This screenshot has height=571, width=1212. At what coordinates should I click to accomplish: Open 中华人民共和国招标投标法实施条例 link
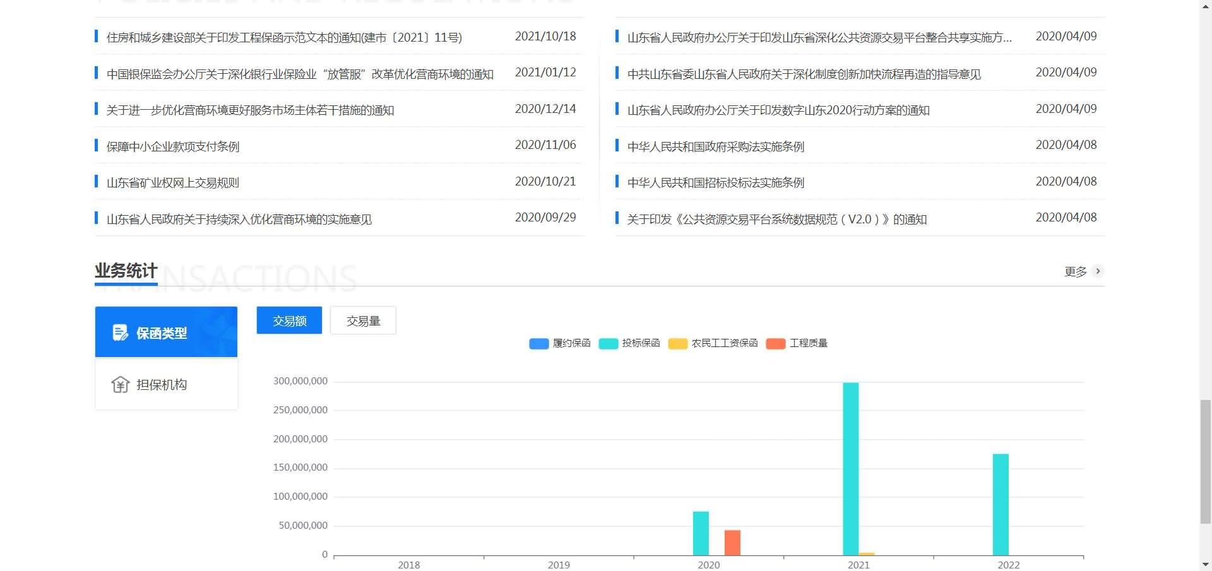click(716, 183)
